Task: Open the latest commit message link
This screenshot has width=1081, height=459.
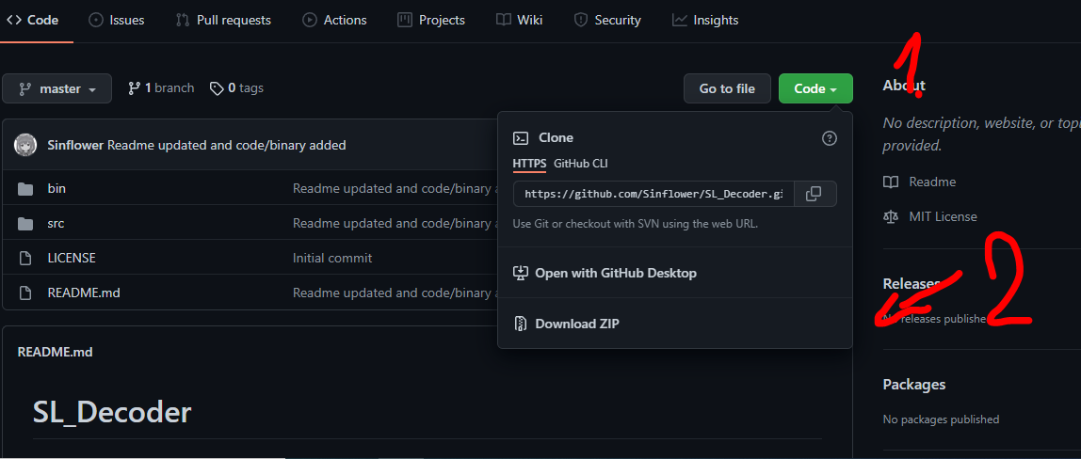Action: (227, 145)
